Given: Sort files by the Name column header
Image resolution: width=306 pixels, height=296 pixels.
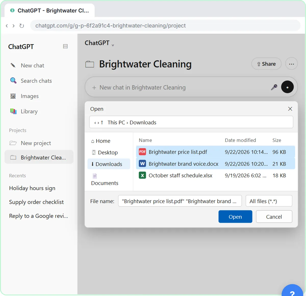Looking at the screenshot, I should coord(145,140).
